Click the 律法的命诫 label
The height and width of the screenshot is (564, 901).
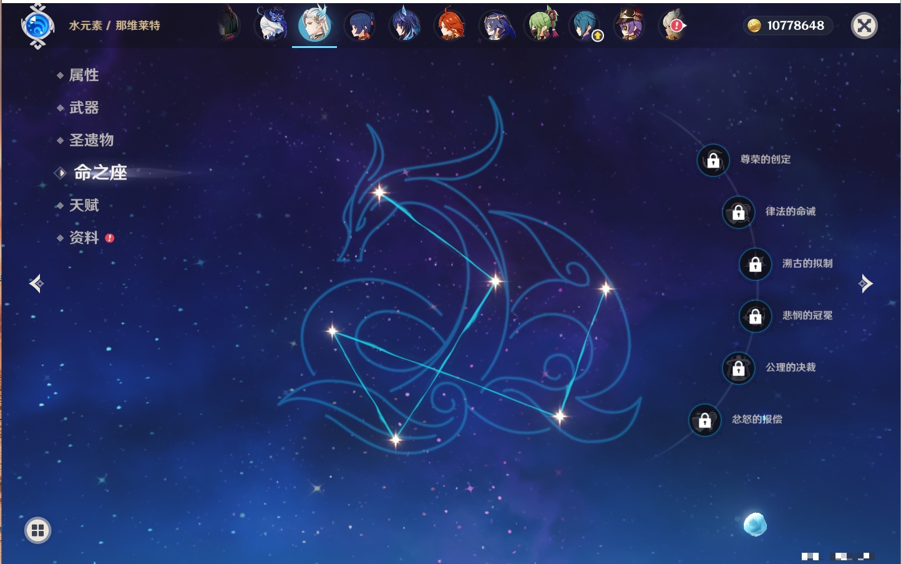pos(791,211)
